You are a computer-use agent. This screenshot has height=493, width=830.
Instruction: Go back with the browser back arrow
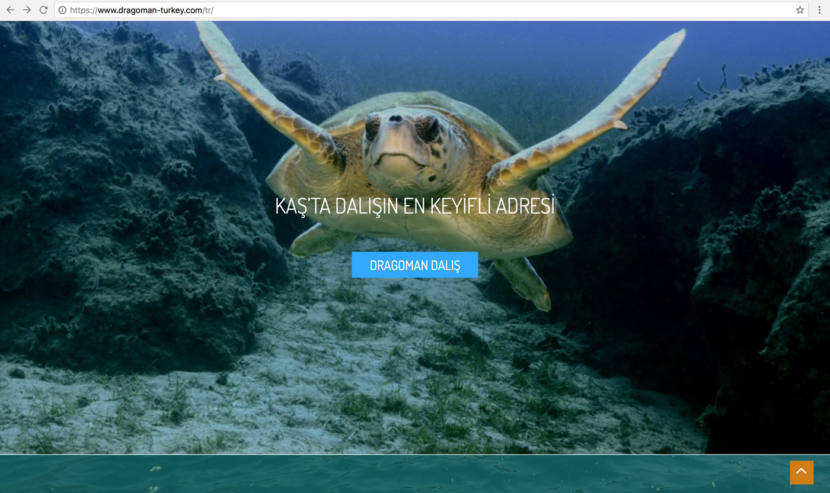coord(10,10)
